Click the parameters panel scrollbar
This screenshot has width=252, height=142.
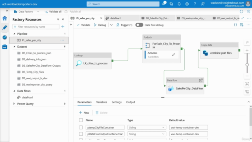[250, 117]
